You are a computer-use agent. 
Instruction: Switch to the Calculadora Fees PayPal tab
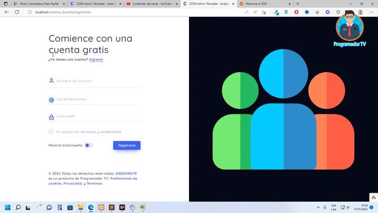[x=39, y=4]
